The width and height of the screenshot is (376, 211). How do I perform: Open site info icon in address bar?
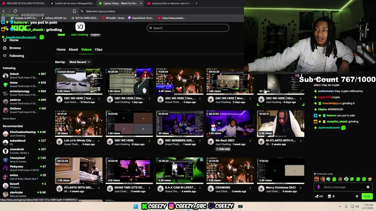(82, 11)
